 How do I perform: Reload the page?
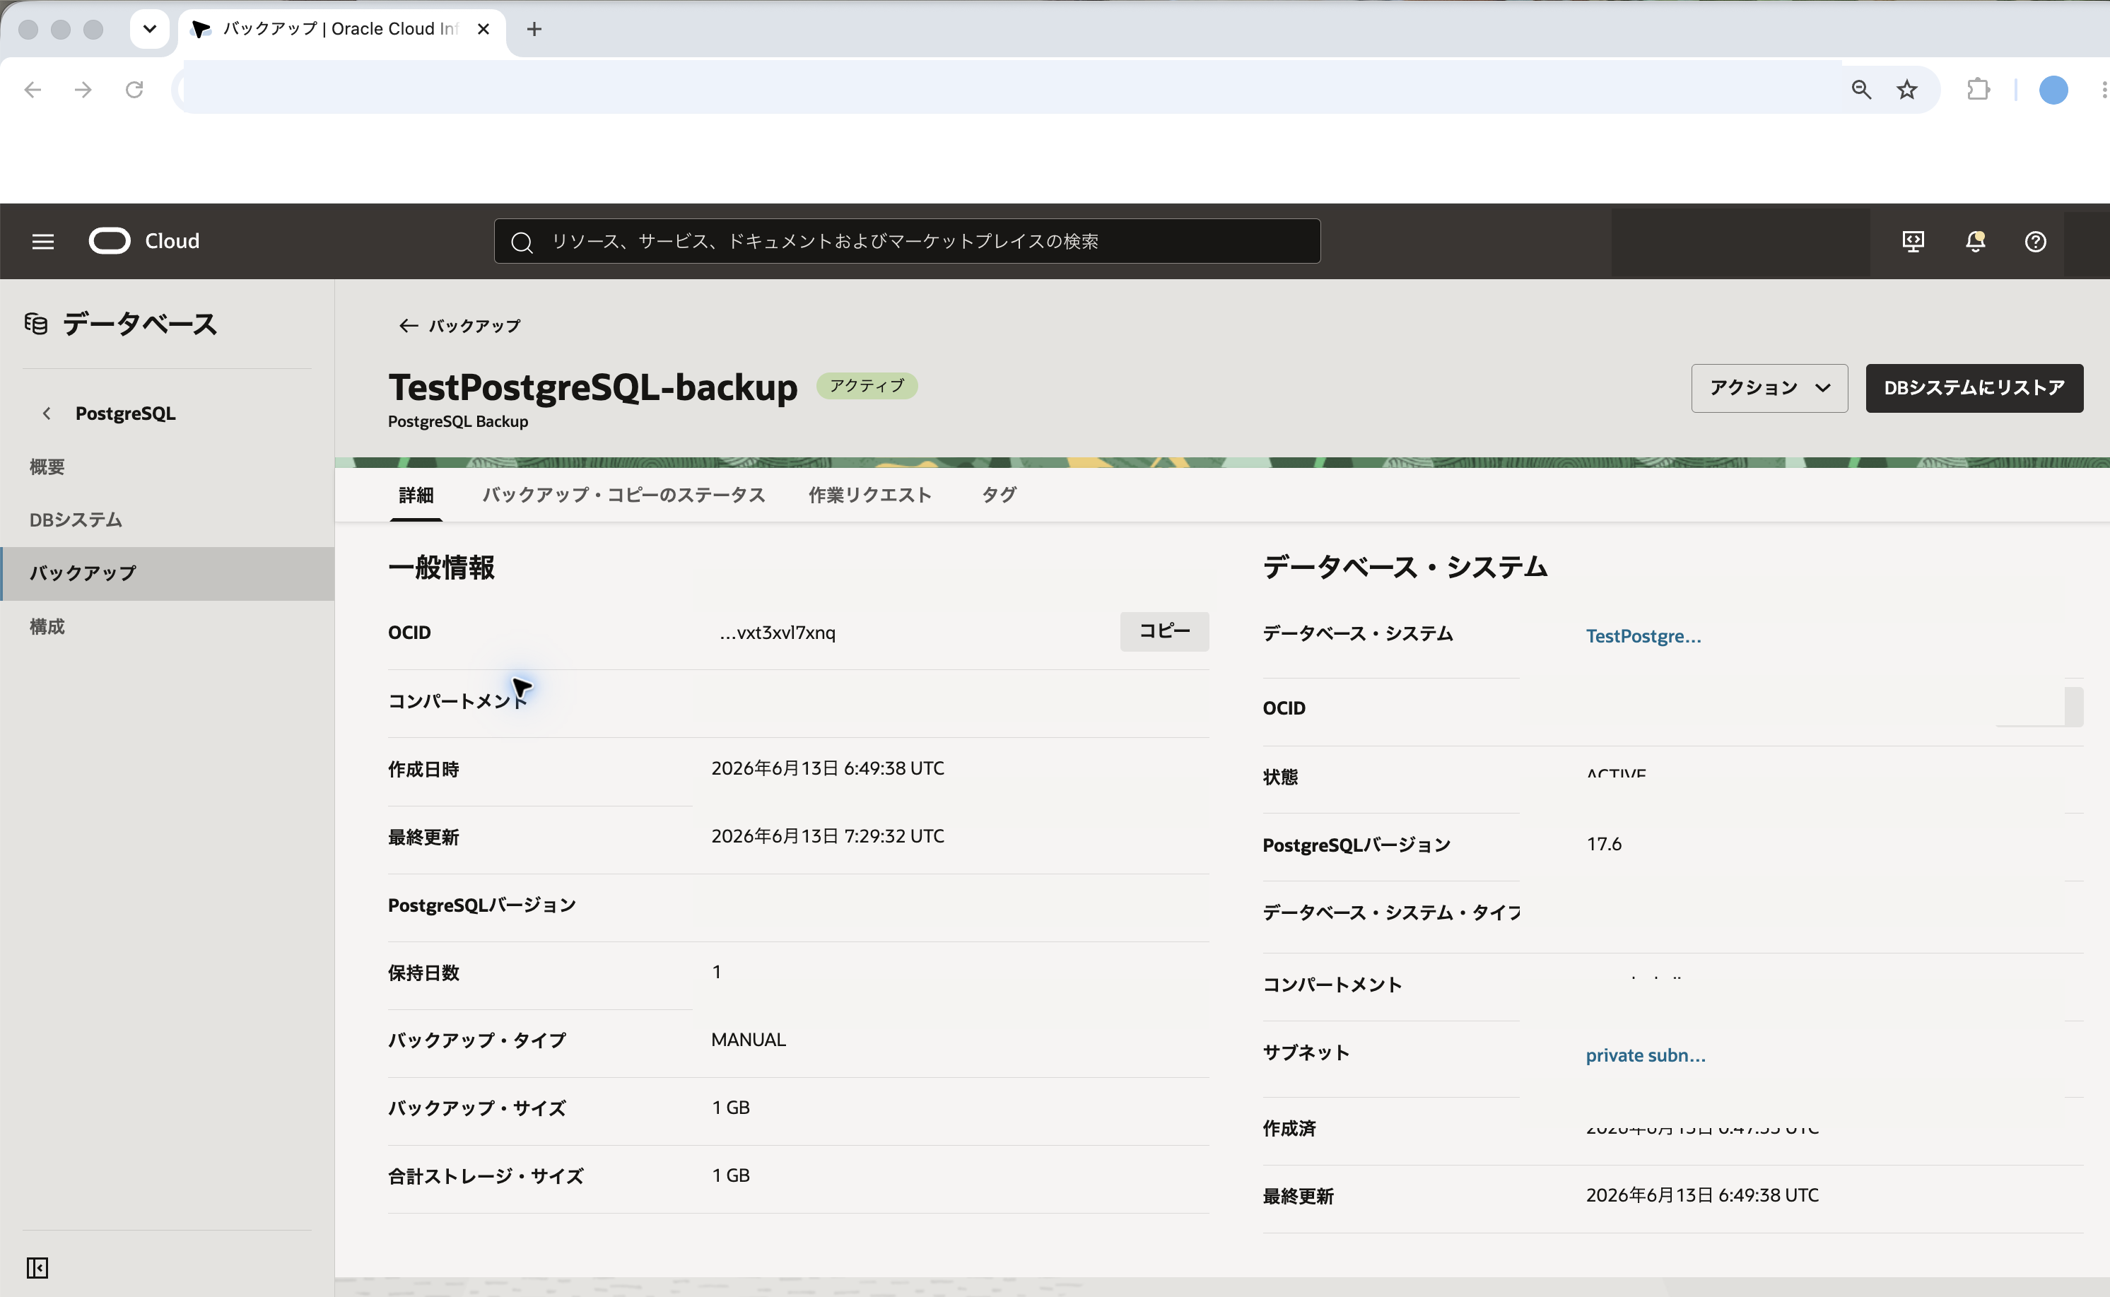tap(135, 89)
